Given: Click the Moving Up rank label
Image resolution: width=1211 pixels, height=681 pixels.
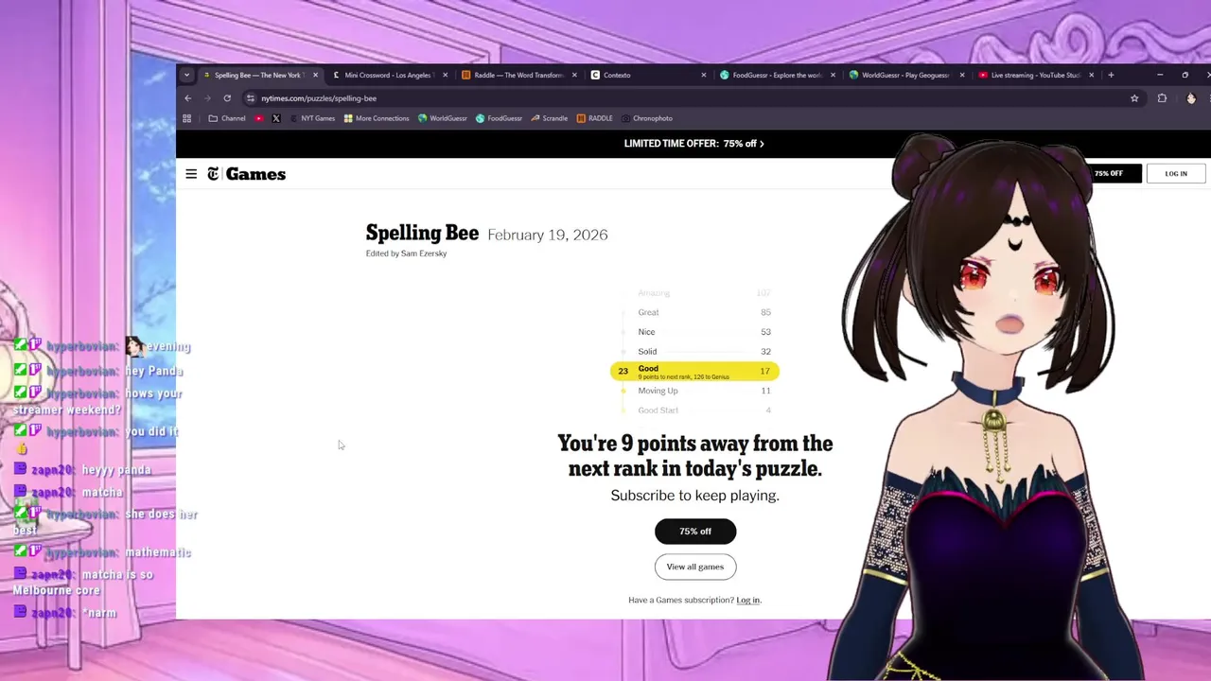Looking at the screenshot, I should pyautogui.click(x=658, y=391).
